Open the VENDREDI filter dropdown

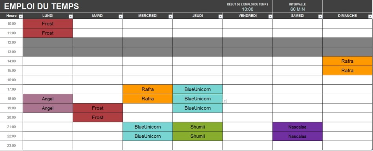point(271,16)
